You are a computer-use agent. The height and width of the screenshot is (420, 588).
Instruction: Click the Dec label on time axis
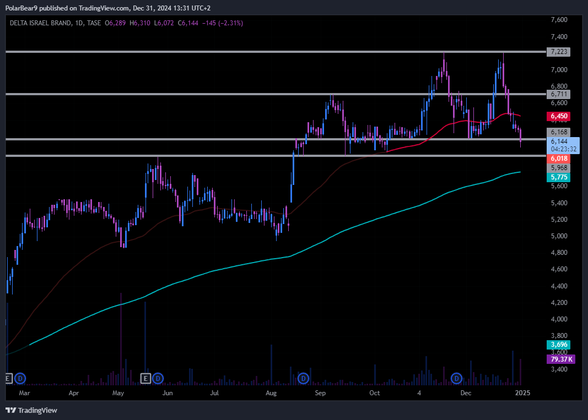click(466, 393)
